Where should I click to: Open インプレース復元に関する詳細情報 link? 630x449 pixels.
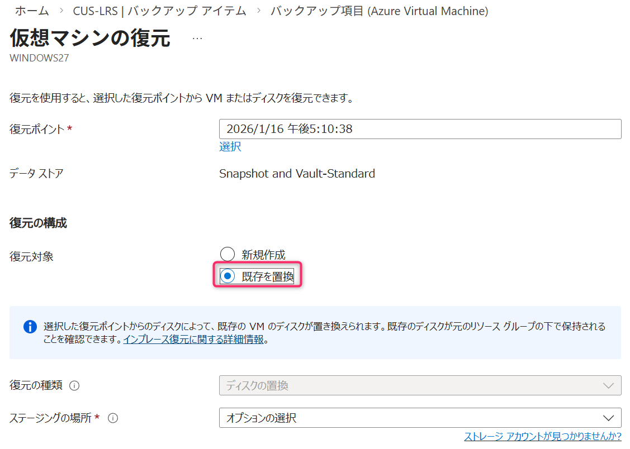[x=193, y=339]
